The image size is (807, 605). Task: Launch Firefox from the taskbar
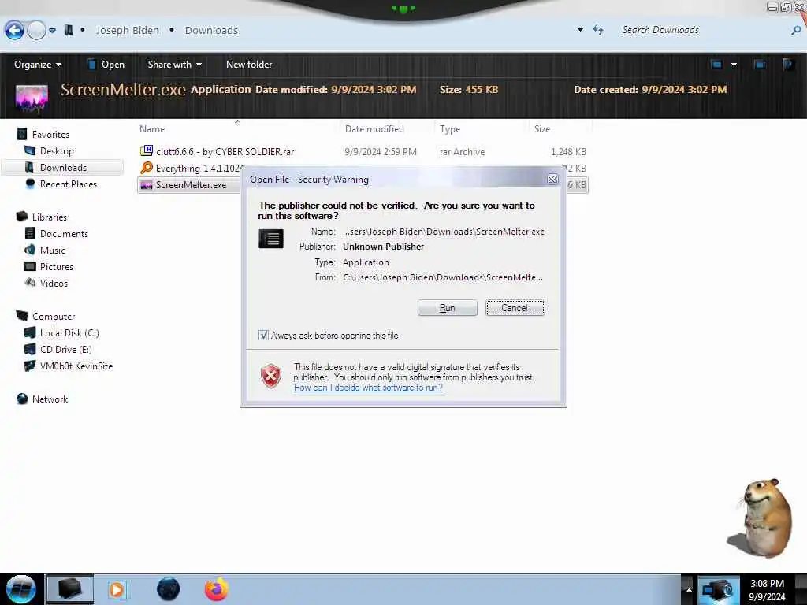[x=216, y=589]
